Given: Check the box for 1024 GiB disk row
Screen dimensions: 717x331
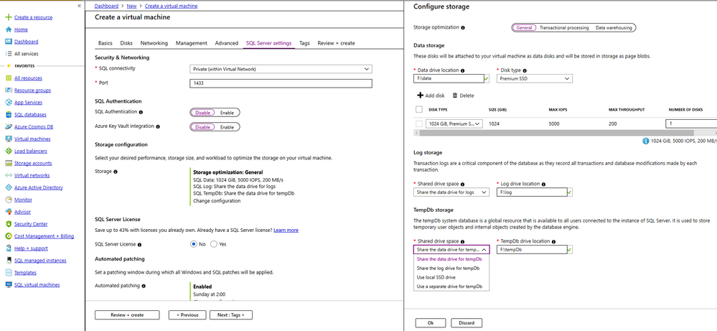Looking at the screenshot, I should (419, 123).
